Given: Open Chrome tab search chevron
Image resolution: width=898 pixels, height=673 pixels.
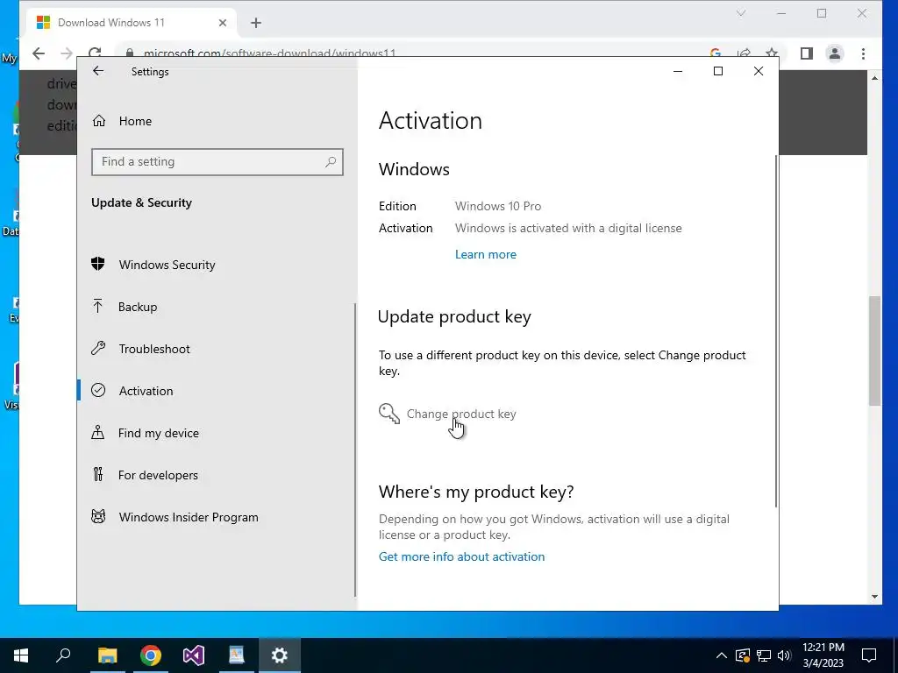Looking at the screenshot, I should 741,13.
